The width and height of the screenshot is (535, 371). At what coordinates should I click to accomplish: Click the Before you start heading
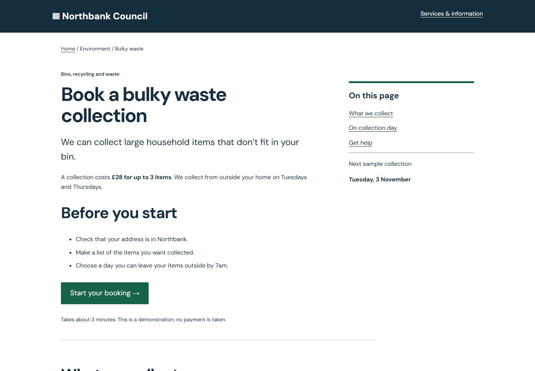119,213
